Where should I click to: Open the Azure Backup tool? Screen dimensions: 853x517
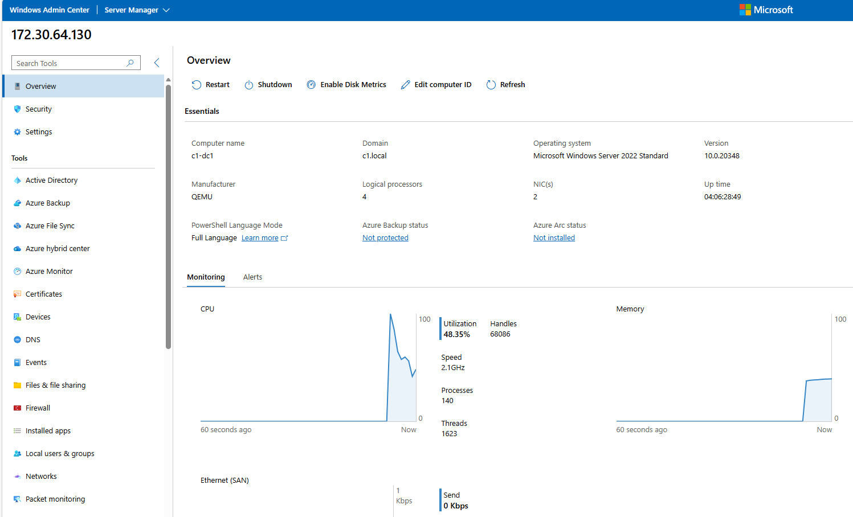pos(46,203)
